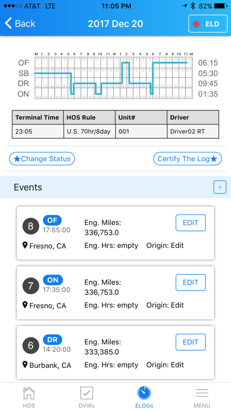
Task: Tap the number 7 event badge
Action: coord(31,286)
